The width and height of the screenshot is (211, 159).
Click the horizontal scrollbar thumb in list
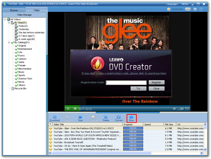102,153
